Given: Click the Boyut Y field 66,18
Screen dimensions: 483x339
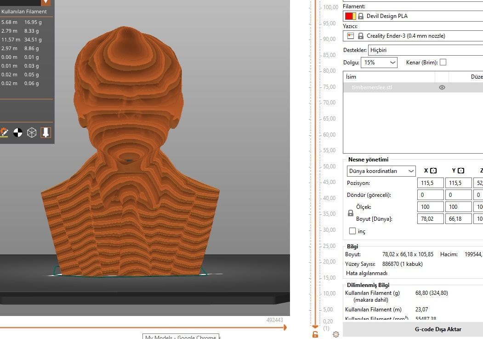Looking at the screenshot, I should 458,219.
